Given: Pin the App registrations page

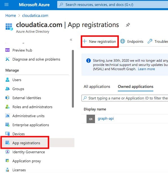Looking at the screenshot, I should pos(128,25).
